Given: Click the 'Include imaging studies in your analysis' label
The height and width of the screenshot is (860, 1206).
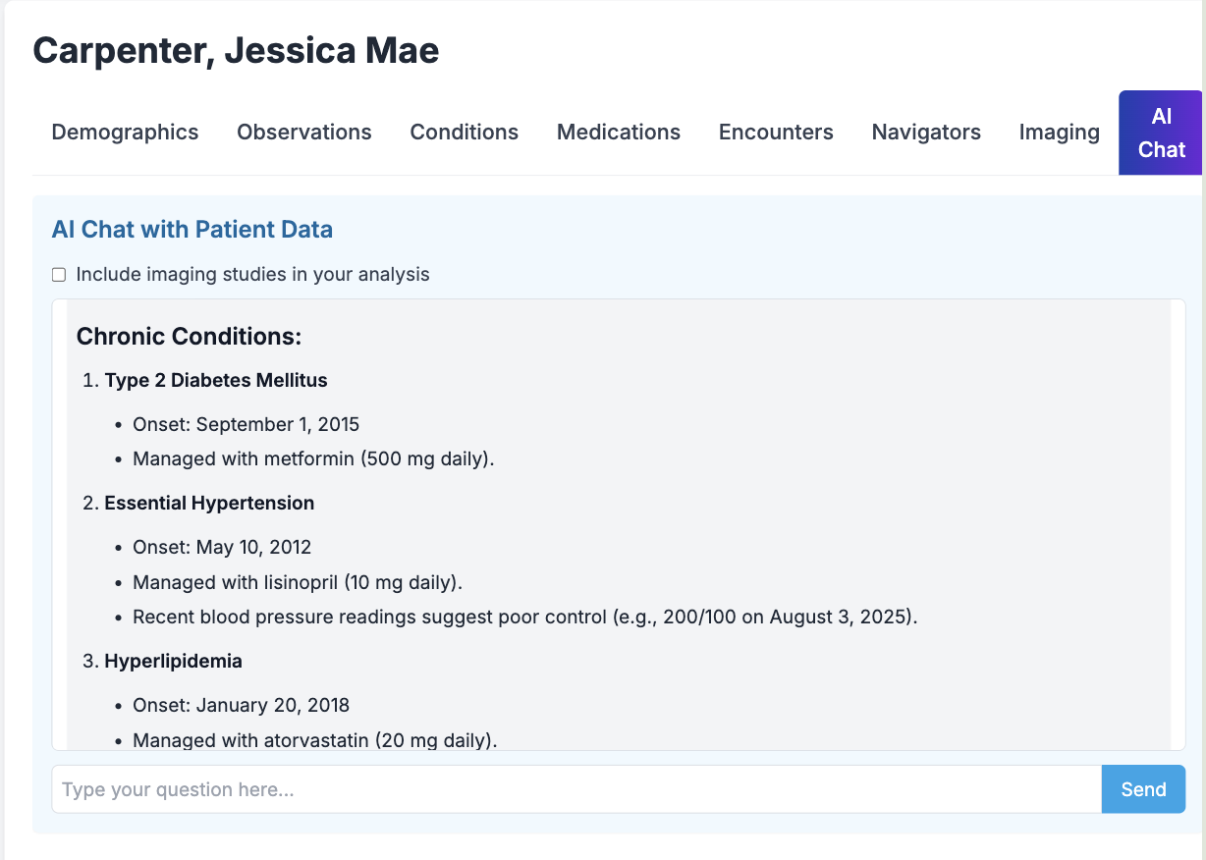Looking at the screenshot, I should pyautogui.click(x=252, y=275).
